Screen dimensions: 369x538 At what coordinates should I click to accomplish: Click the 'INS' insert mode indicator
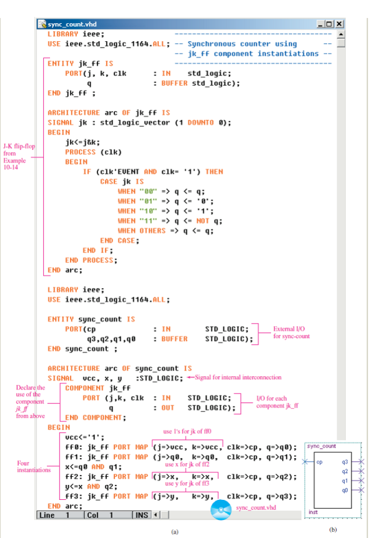(x=142, y=515)
